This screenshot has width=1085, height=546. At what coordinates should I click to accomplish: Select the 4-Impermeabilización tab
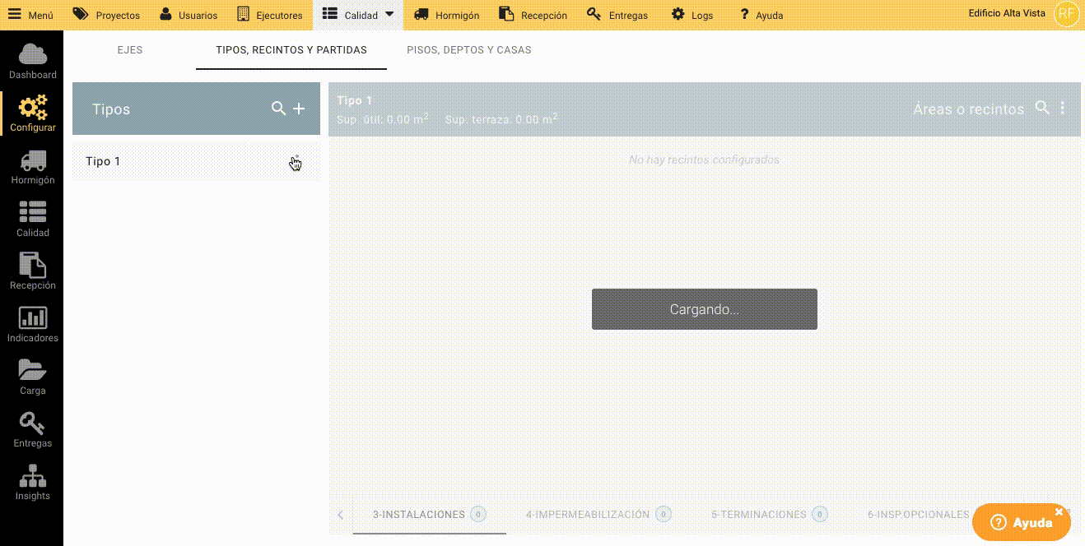coord(588,515)
